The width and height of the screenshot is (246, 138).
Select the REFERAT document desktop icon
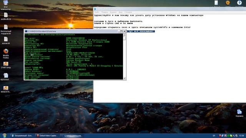(6, 77)
